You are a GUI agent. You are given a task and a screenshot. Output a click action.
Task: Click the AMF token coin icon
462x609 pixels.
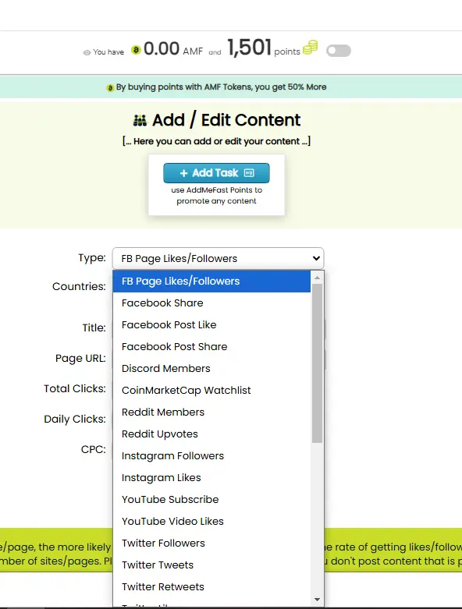pos(136,50)
